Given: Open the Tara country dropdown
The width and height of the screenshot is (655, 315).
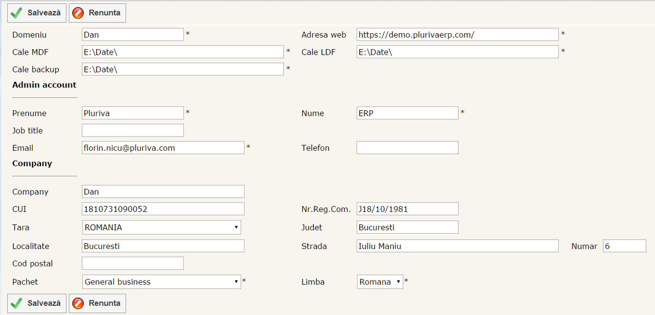Looking at the screenshot, I should click(161, 227).
